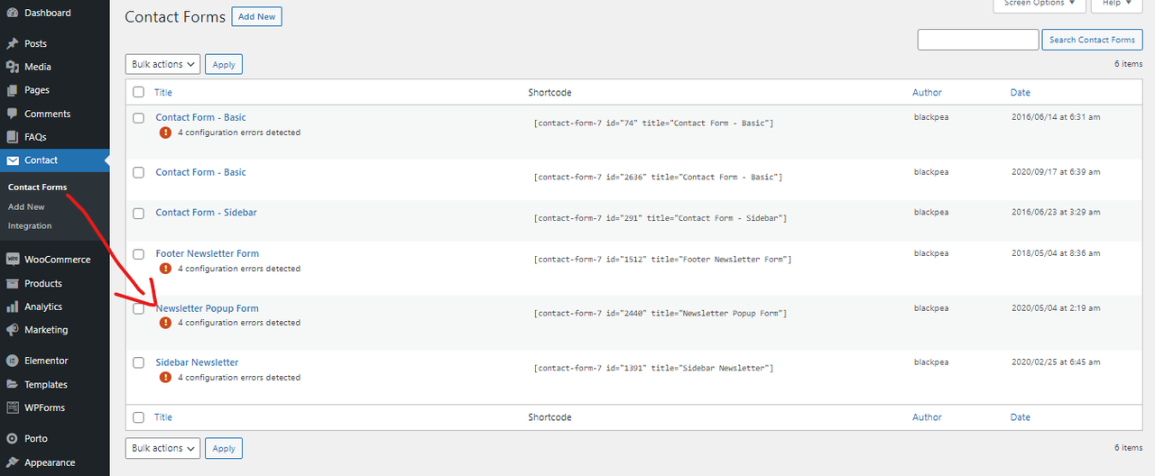Click the bottom Apply button
1155x476 pixels.
coord(224,448)
